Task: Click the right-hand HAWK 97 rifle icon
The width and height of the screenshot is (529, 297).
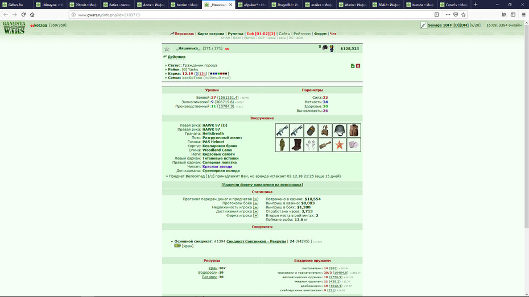Action: [x=296, y=130]
